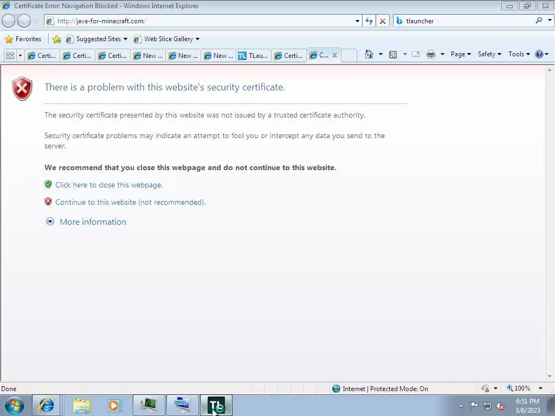Switch to the second New ... tab

pyautogui.click(x=183, y=56)
